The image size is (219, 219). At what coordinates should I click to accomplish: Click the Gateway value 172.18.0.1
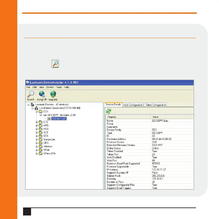158,179
